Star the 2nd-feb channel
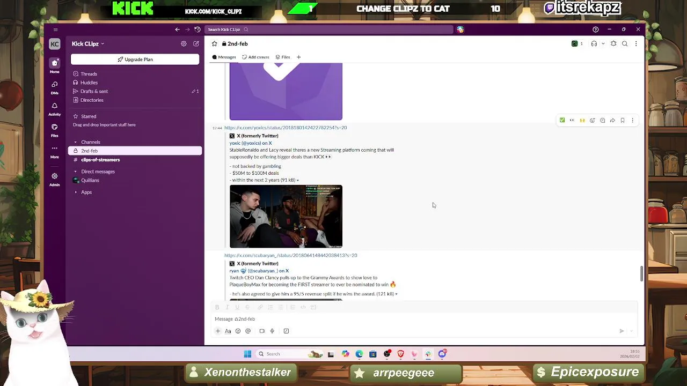687x386 pixels. [x=215, y=44]
